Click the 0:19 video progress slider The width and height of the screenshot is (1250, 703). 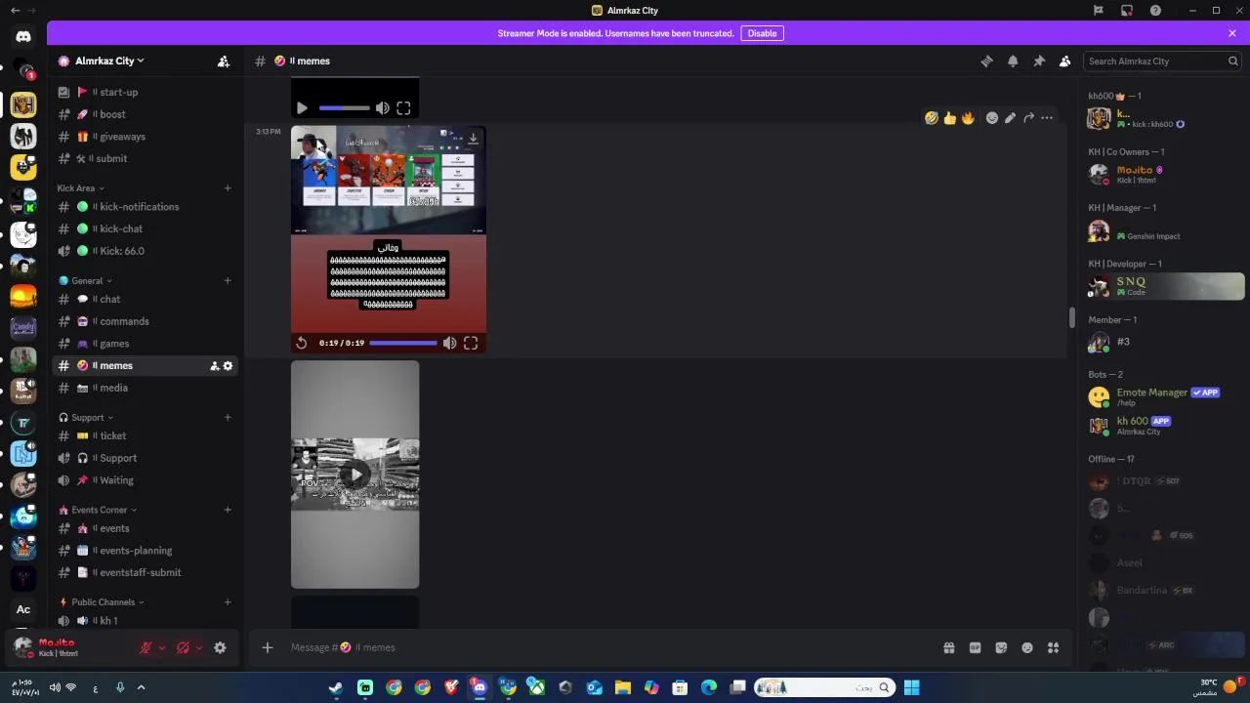point(403,343)
